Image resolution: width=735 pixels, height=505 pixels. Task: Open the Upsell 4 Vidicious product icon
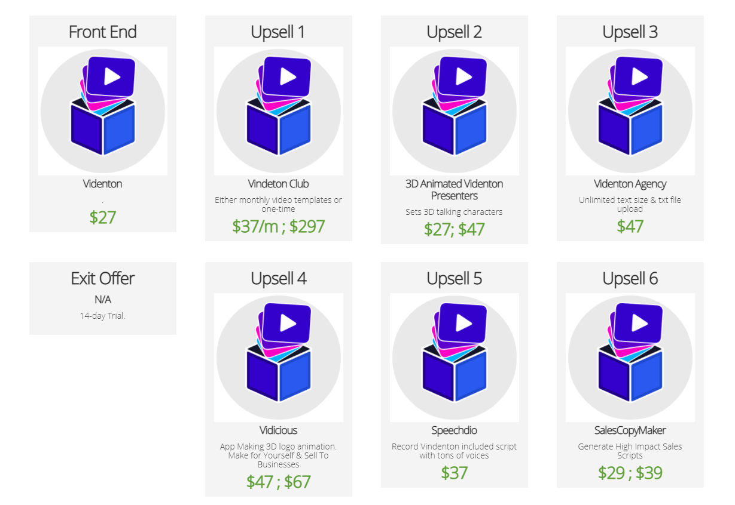pyautogui.click(x=279, y=358)
